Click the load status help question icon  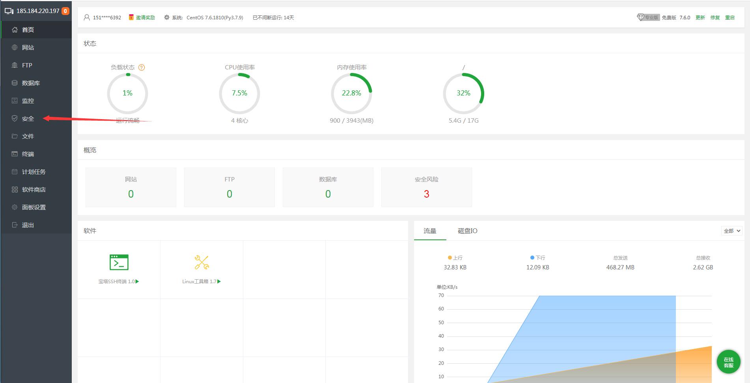tap(142, 67)
